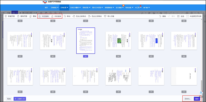Choose 在此之前移动 move-before tool

(79, 16)
